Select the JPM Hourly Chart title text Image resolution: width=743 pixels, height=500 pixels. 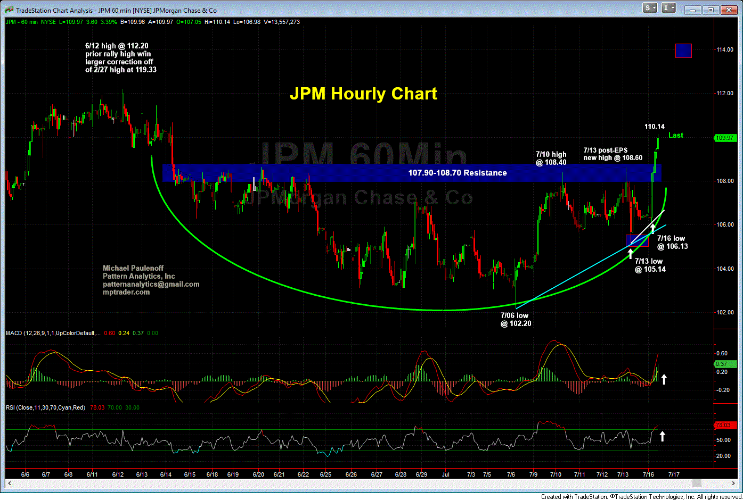point(363,94)
